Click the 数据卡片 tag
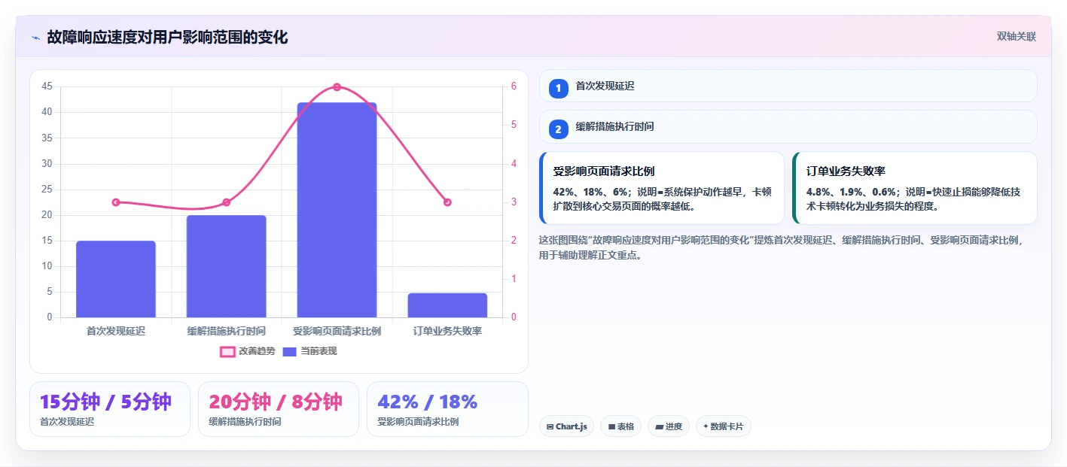 723,426
